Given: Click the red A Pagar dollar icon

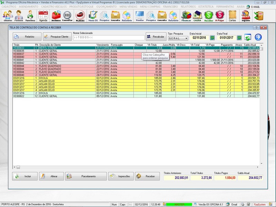Looking at the screenshot, I should point(220,16).
